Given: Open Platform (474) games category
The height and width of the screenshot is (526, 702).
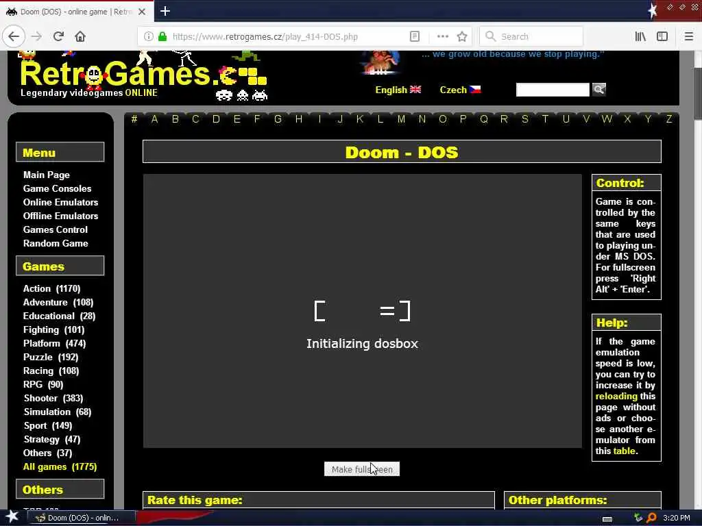Looking at the screenshot, I should [55, 344].
